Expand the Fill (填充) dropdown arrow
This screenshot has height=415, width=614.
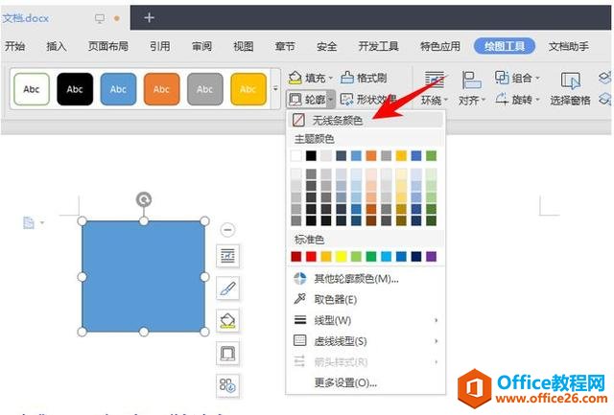tap(331, 78)
